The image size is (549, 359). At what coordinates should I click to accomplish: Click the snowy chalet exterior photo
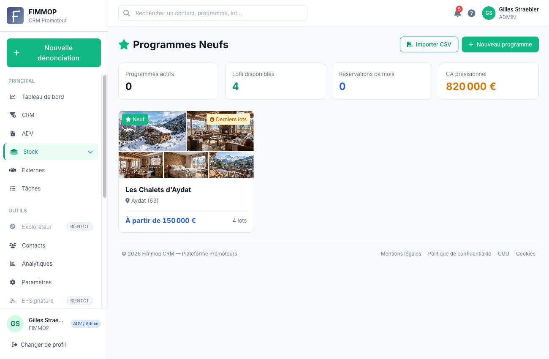click(152, 131)
